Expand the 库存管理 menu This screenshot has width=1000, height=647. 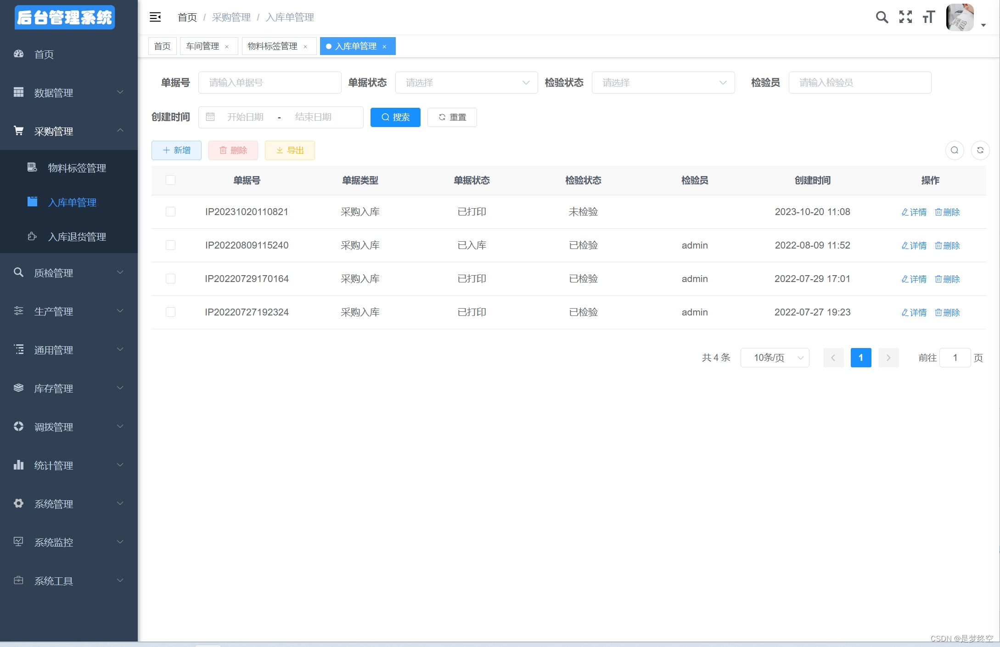[x=69, y=388]
